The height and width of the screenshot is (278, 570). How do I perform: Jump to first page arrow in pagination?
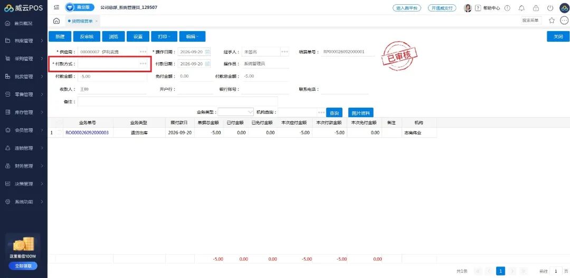point(478,271)
